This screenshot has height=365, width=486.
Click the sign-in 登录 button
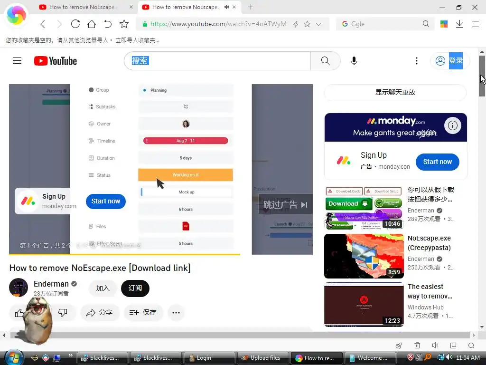pos(449,61)
